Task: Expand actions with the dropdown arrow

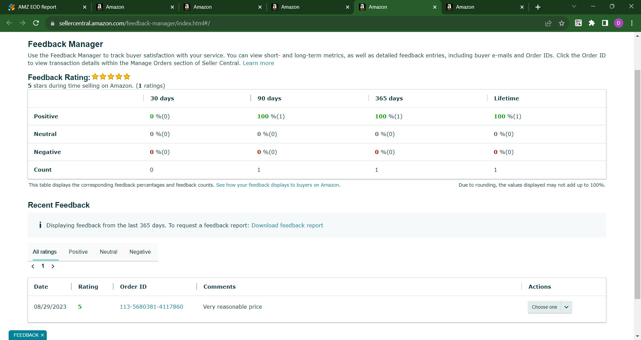Action: pos(567,307)
